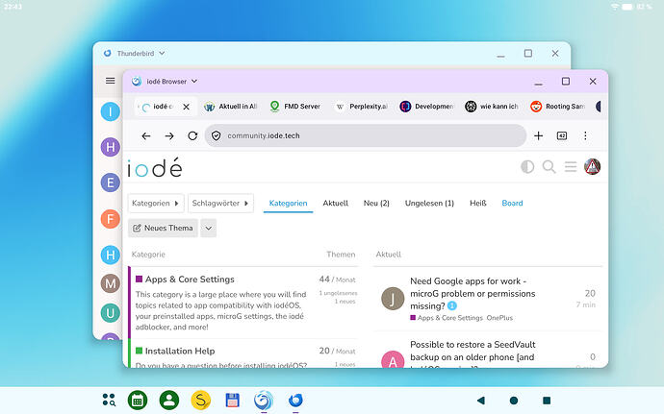Open the browser three-dot menu

tap(585, 135)
